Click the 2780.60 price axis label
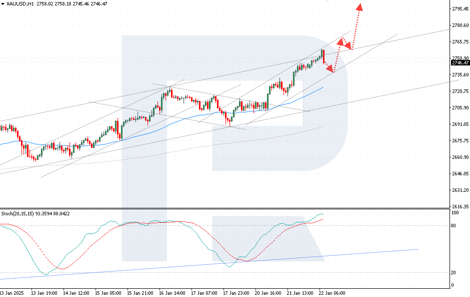 coord(460,25)
